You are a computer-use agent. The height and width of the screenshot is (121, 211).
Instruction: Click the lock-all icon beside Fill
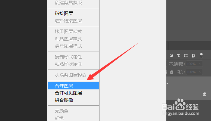(x=172, y=72)
